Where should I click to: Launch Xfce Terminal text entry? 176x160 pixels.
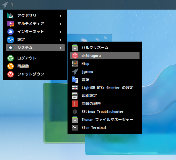pos(94,128)
